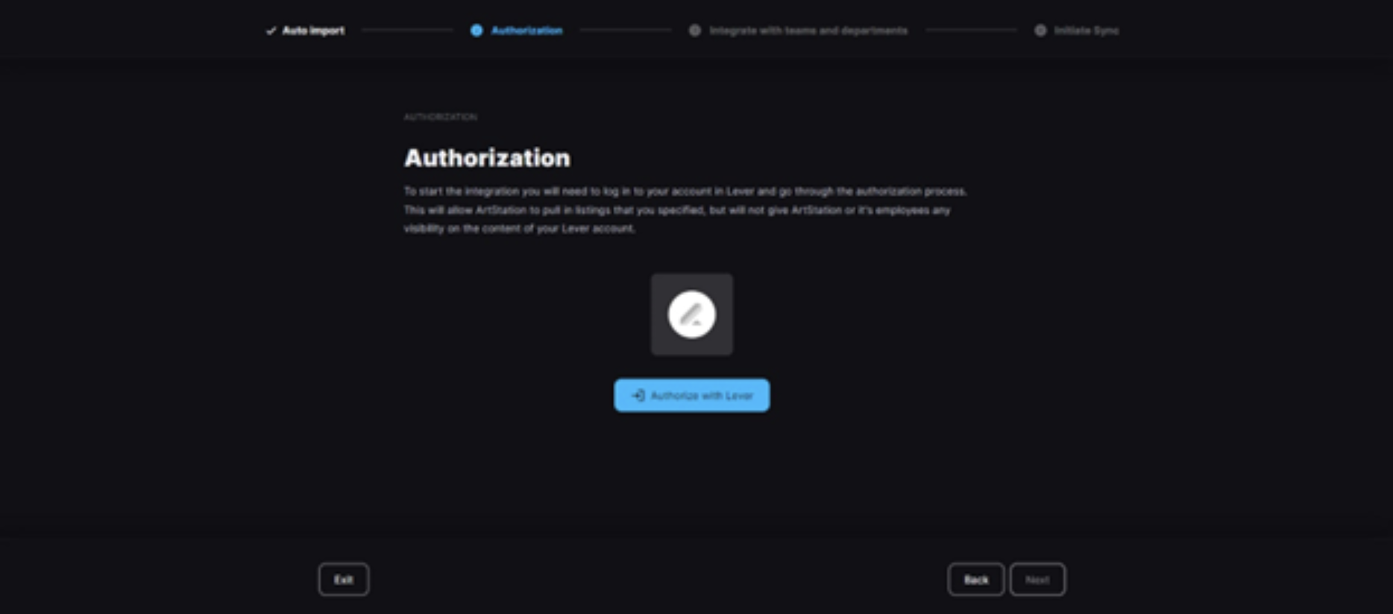Go to the Auto import step label

[x=313, y=31]
